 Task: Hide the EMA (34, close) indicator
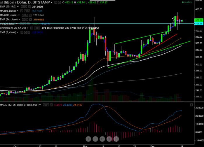coord(23,20)
